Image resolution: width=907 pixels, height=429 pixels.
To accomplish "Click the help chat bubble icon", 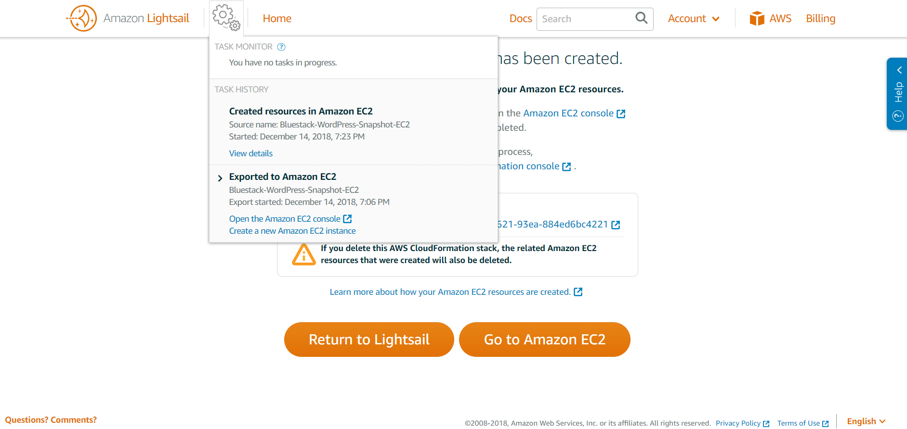I will [898, 116].
